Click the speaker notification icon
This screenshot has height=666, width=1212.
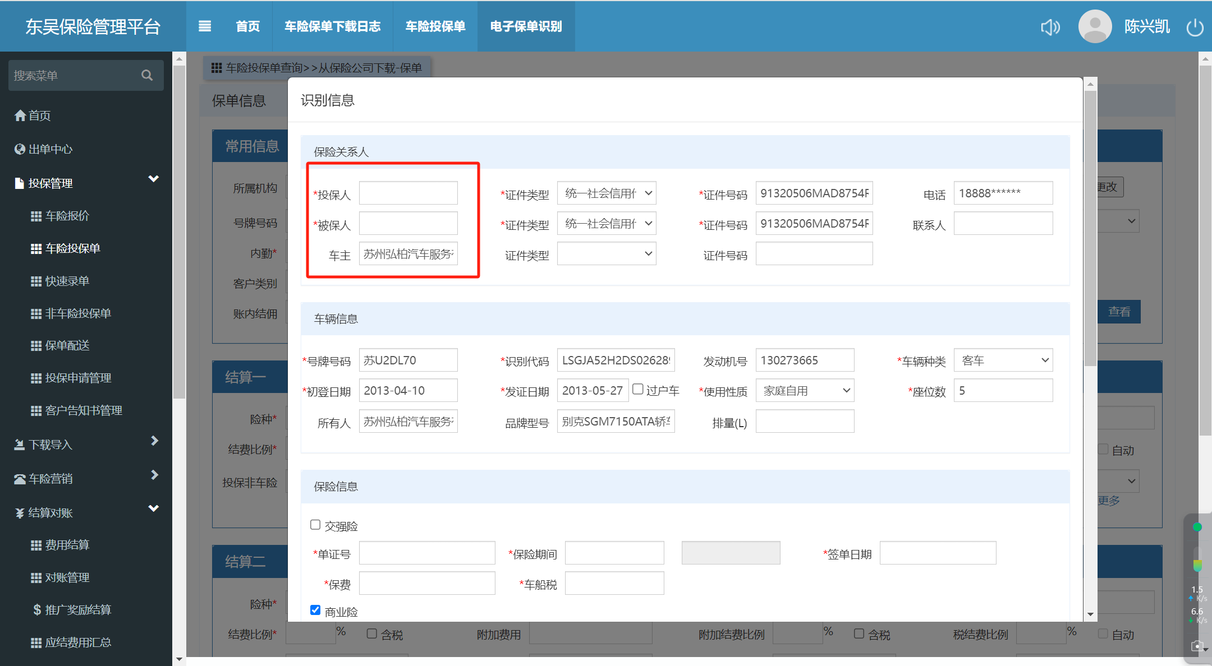pos(1050,27)
